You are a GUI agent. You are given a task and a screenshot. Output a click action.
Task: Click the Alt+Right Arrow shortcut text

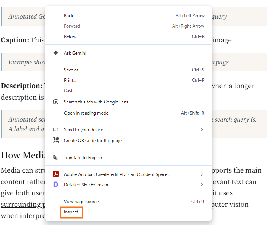click(188, 26)
